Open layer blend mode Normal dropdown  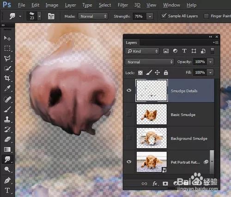[149, 62]
